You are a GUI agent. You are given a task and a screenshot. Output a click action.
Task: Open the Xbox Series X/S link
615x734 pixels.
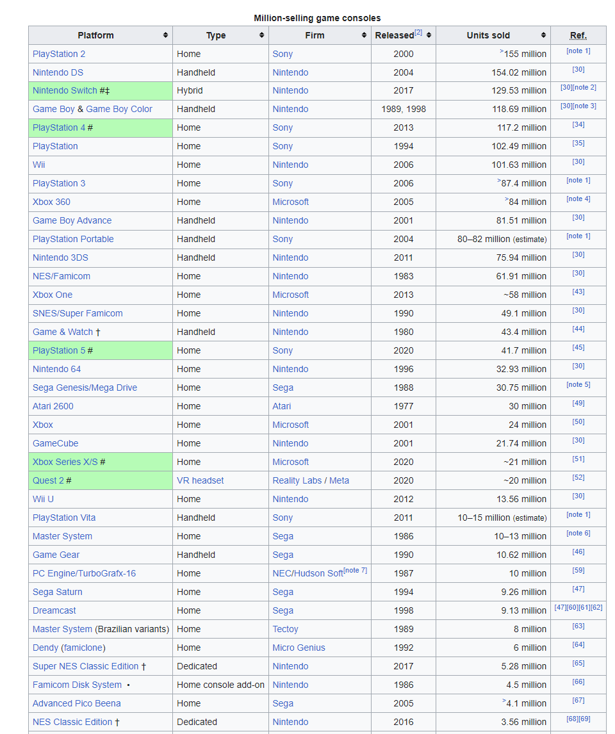click(x=65, y=462)
